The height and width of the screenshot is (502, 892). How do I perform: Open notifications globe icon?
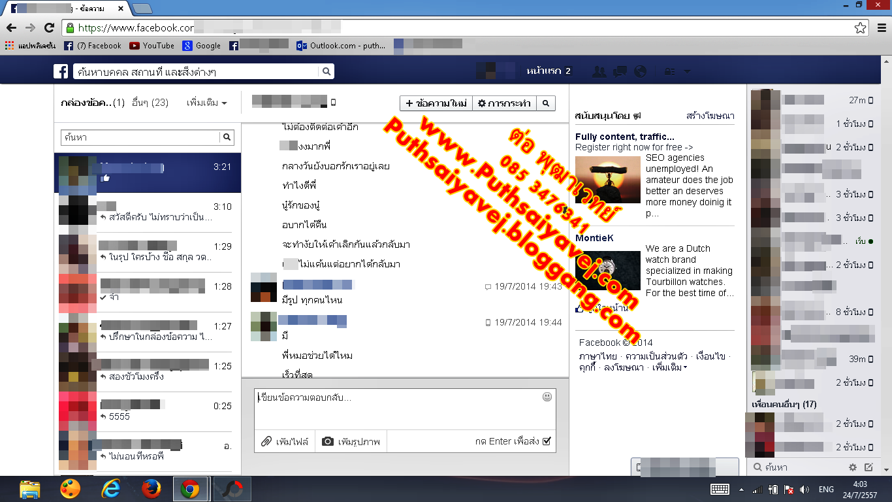640,71
